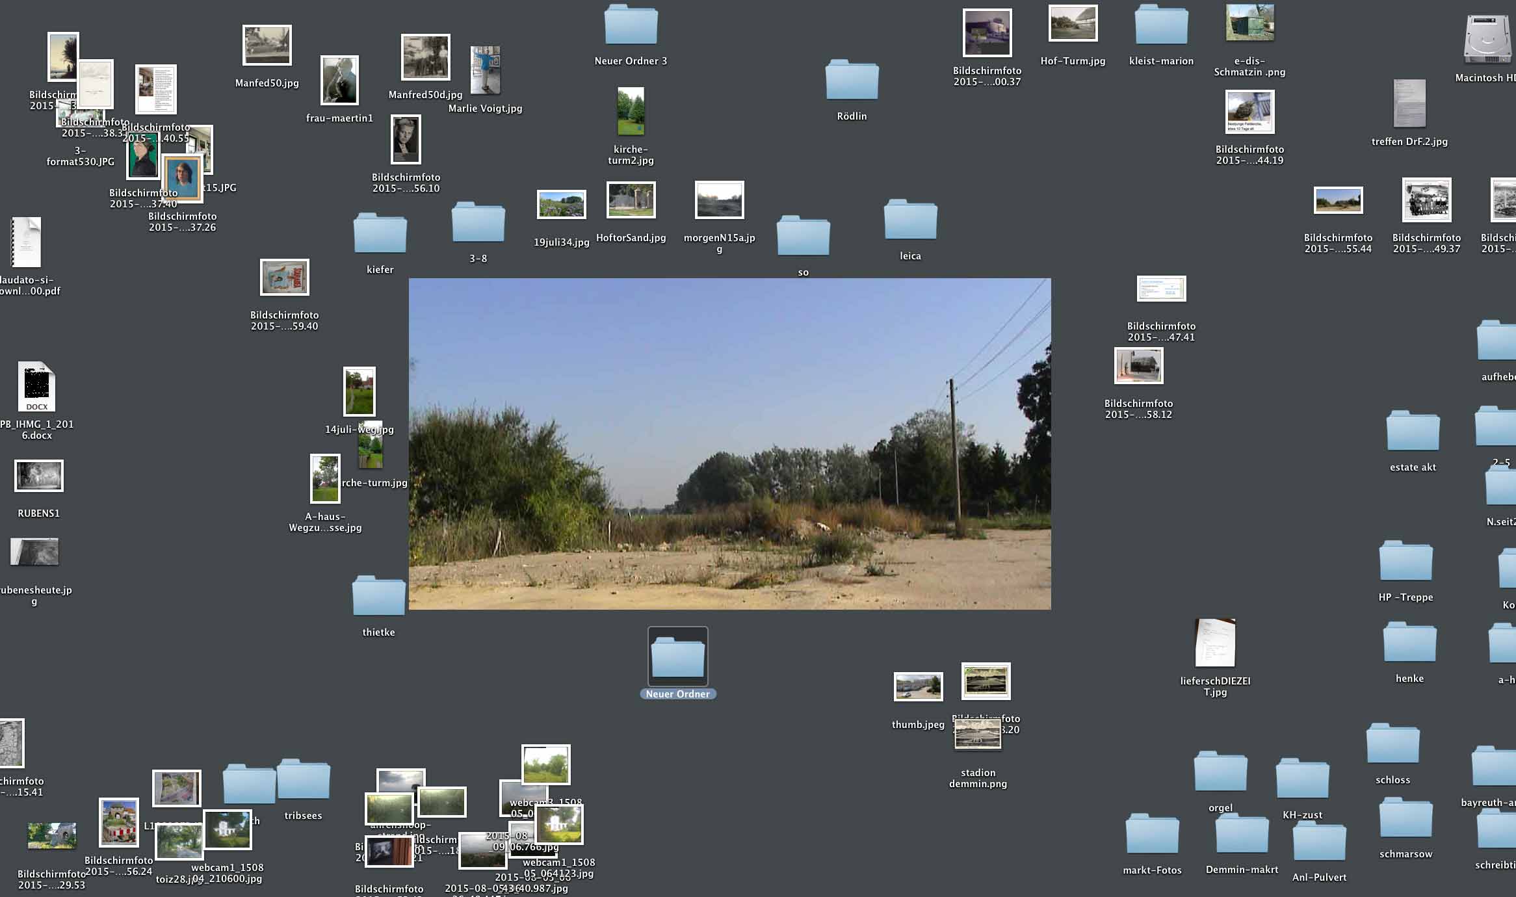Click the highlighted Neuer Ordner folder
The image size is (1516, 897).
pos(677,658)
